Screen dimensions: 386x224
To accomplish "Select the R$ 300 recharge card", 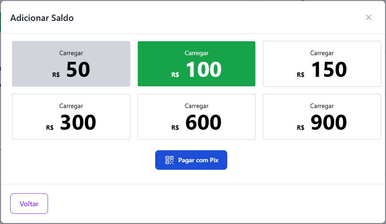I will [71, 117].
